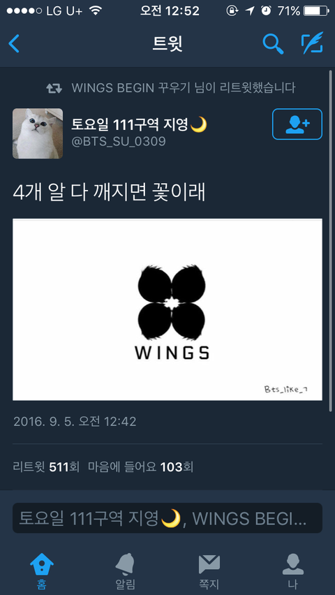Tap the 트윗 title in header

tap(167, 44)
